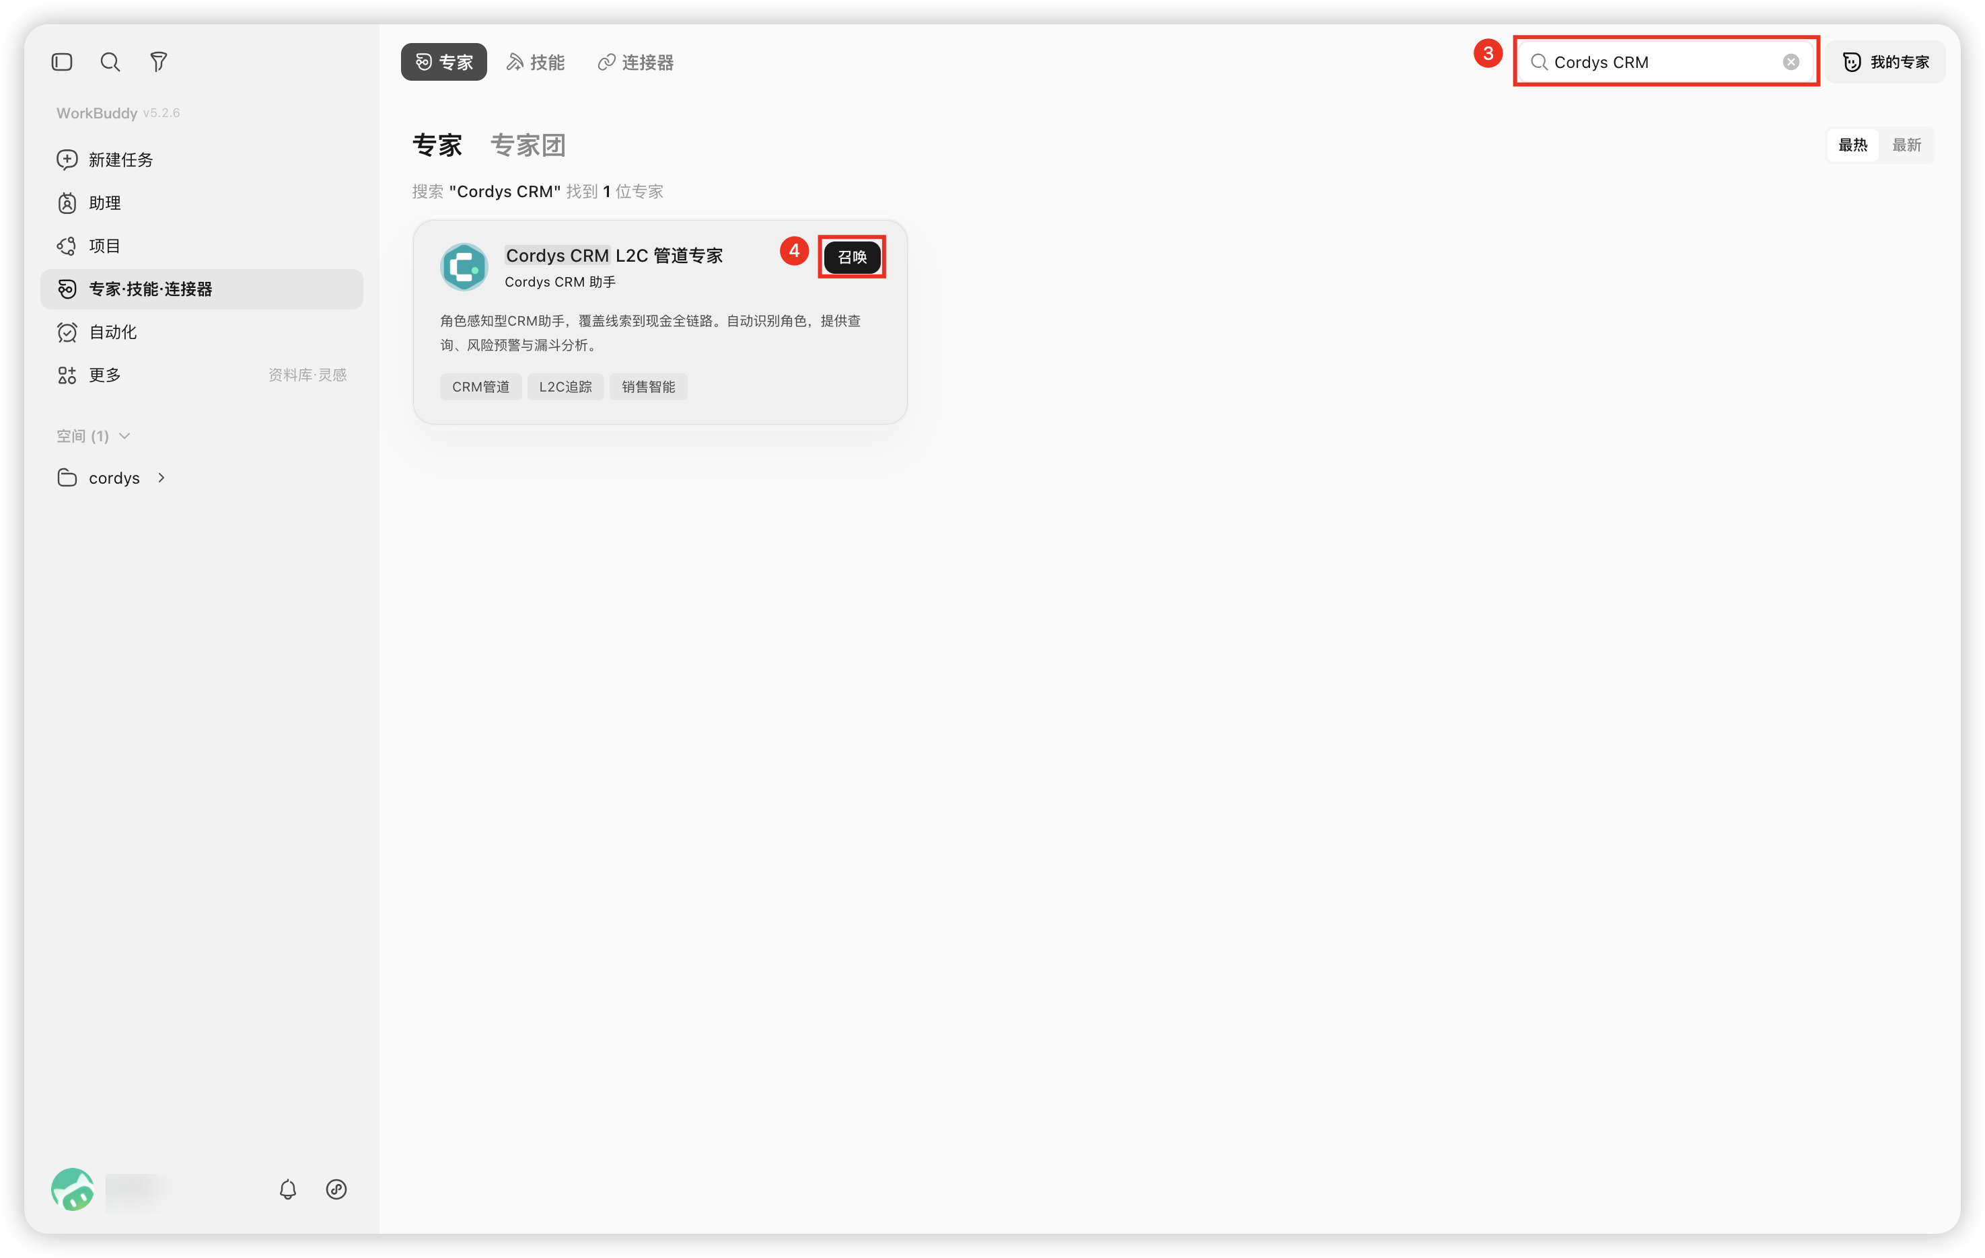Open 新建任务 in the sidebar

(x=201, y=159)
